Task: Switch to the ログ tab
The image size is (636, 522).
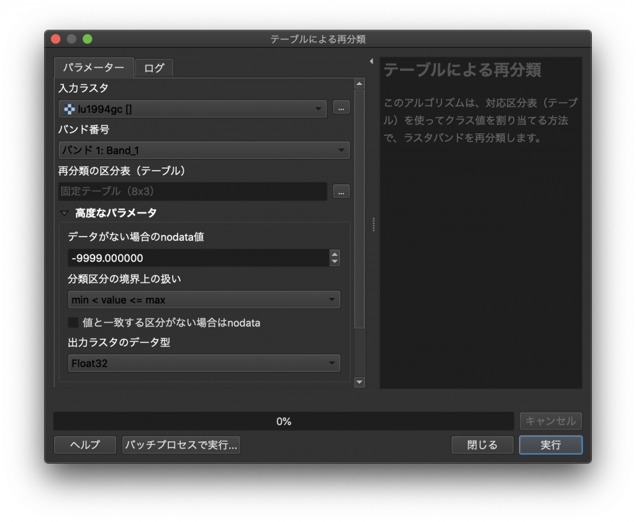Action: (x=154, y=68)
